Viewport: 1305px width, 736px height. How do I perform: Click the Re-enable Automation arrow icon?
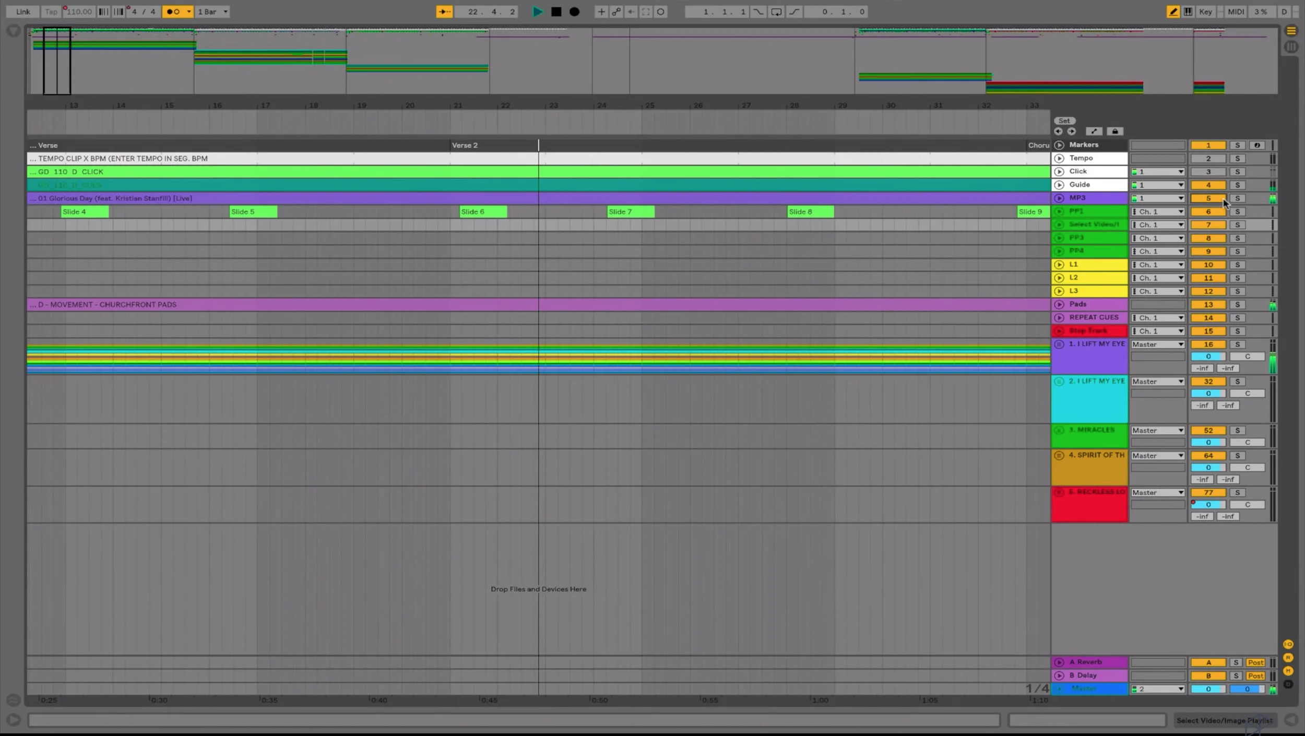631,11
